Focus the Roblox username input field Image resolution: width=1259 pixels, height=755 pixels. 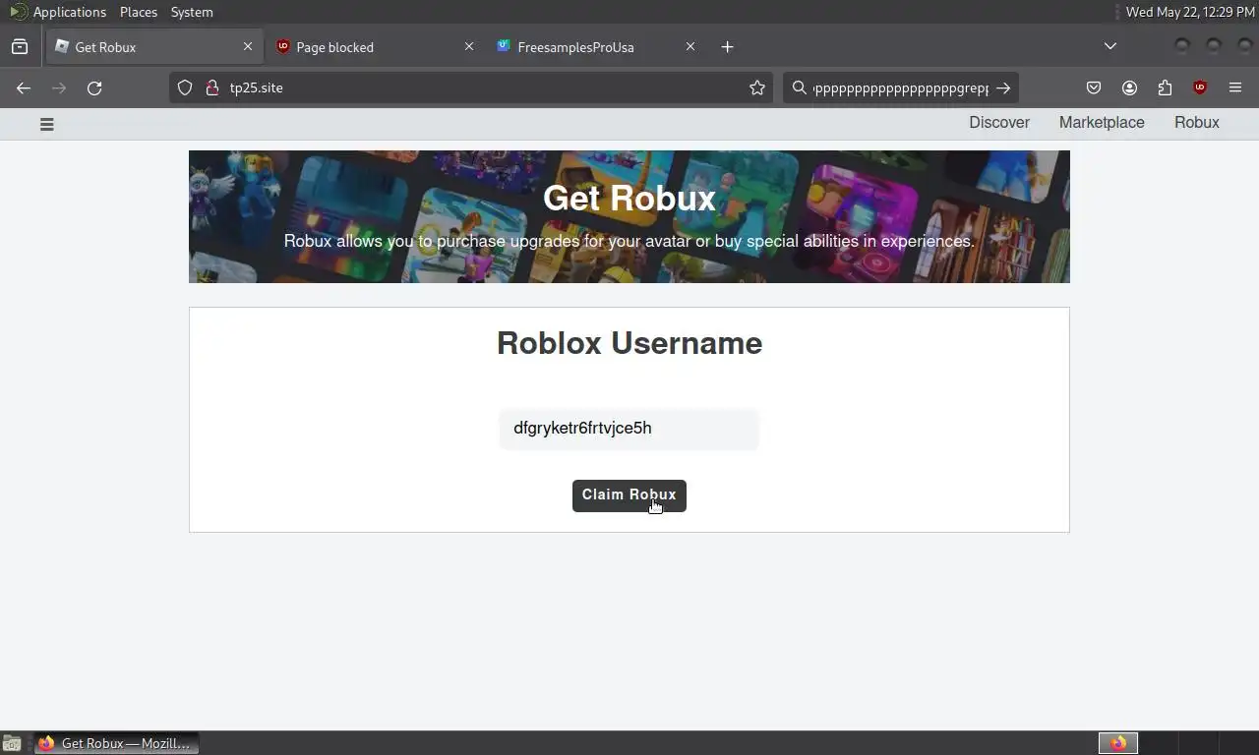tap(629, 429)
